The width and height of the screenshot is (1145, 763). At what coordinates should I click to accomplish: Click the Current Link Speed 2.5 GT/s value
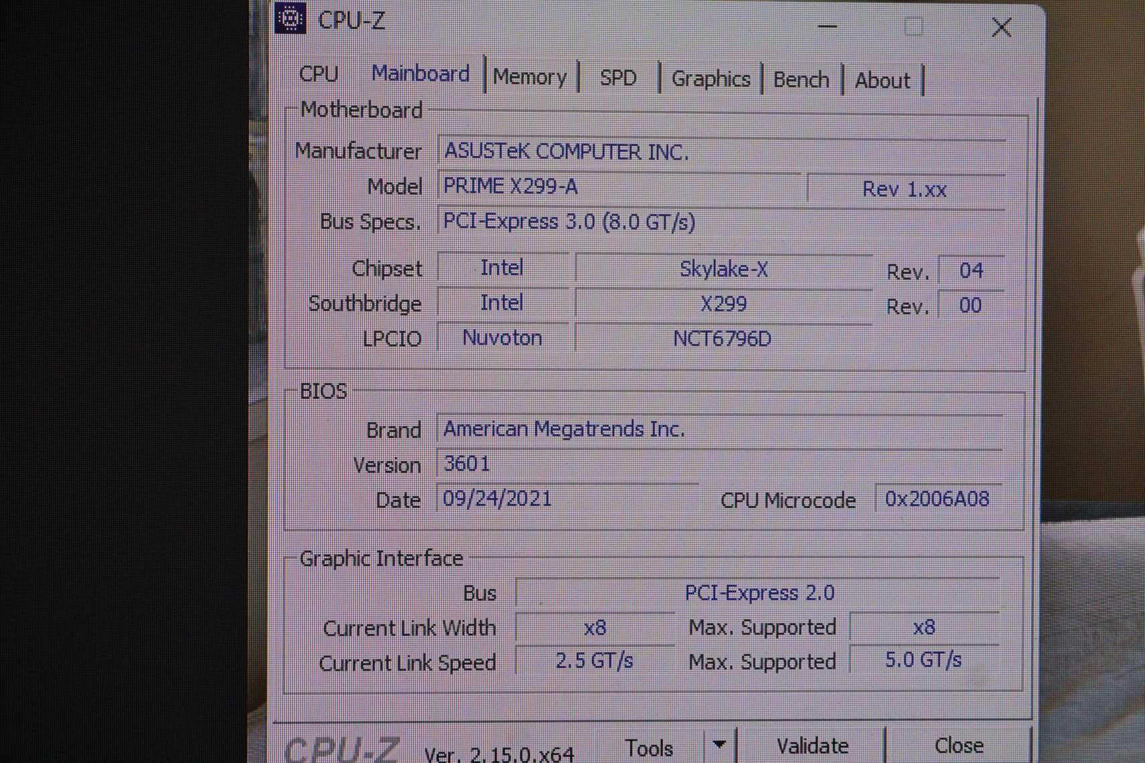pos(595,661)
